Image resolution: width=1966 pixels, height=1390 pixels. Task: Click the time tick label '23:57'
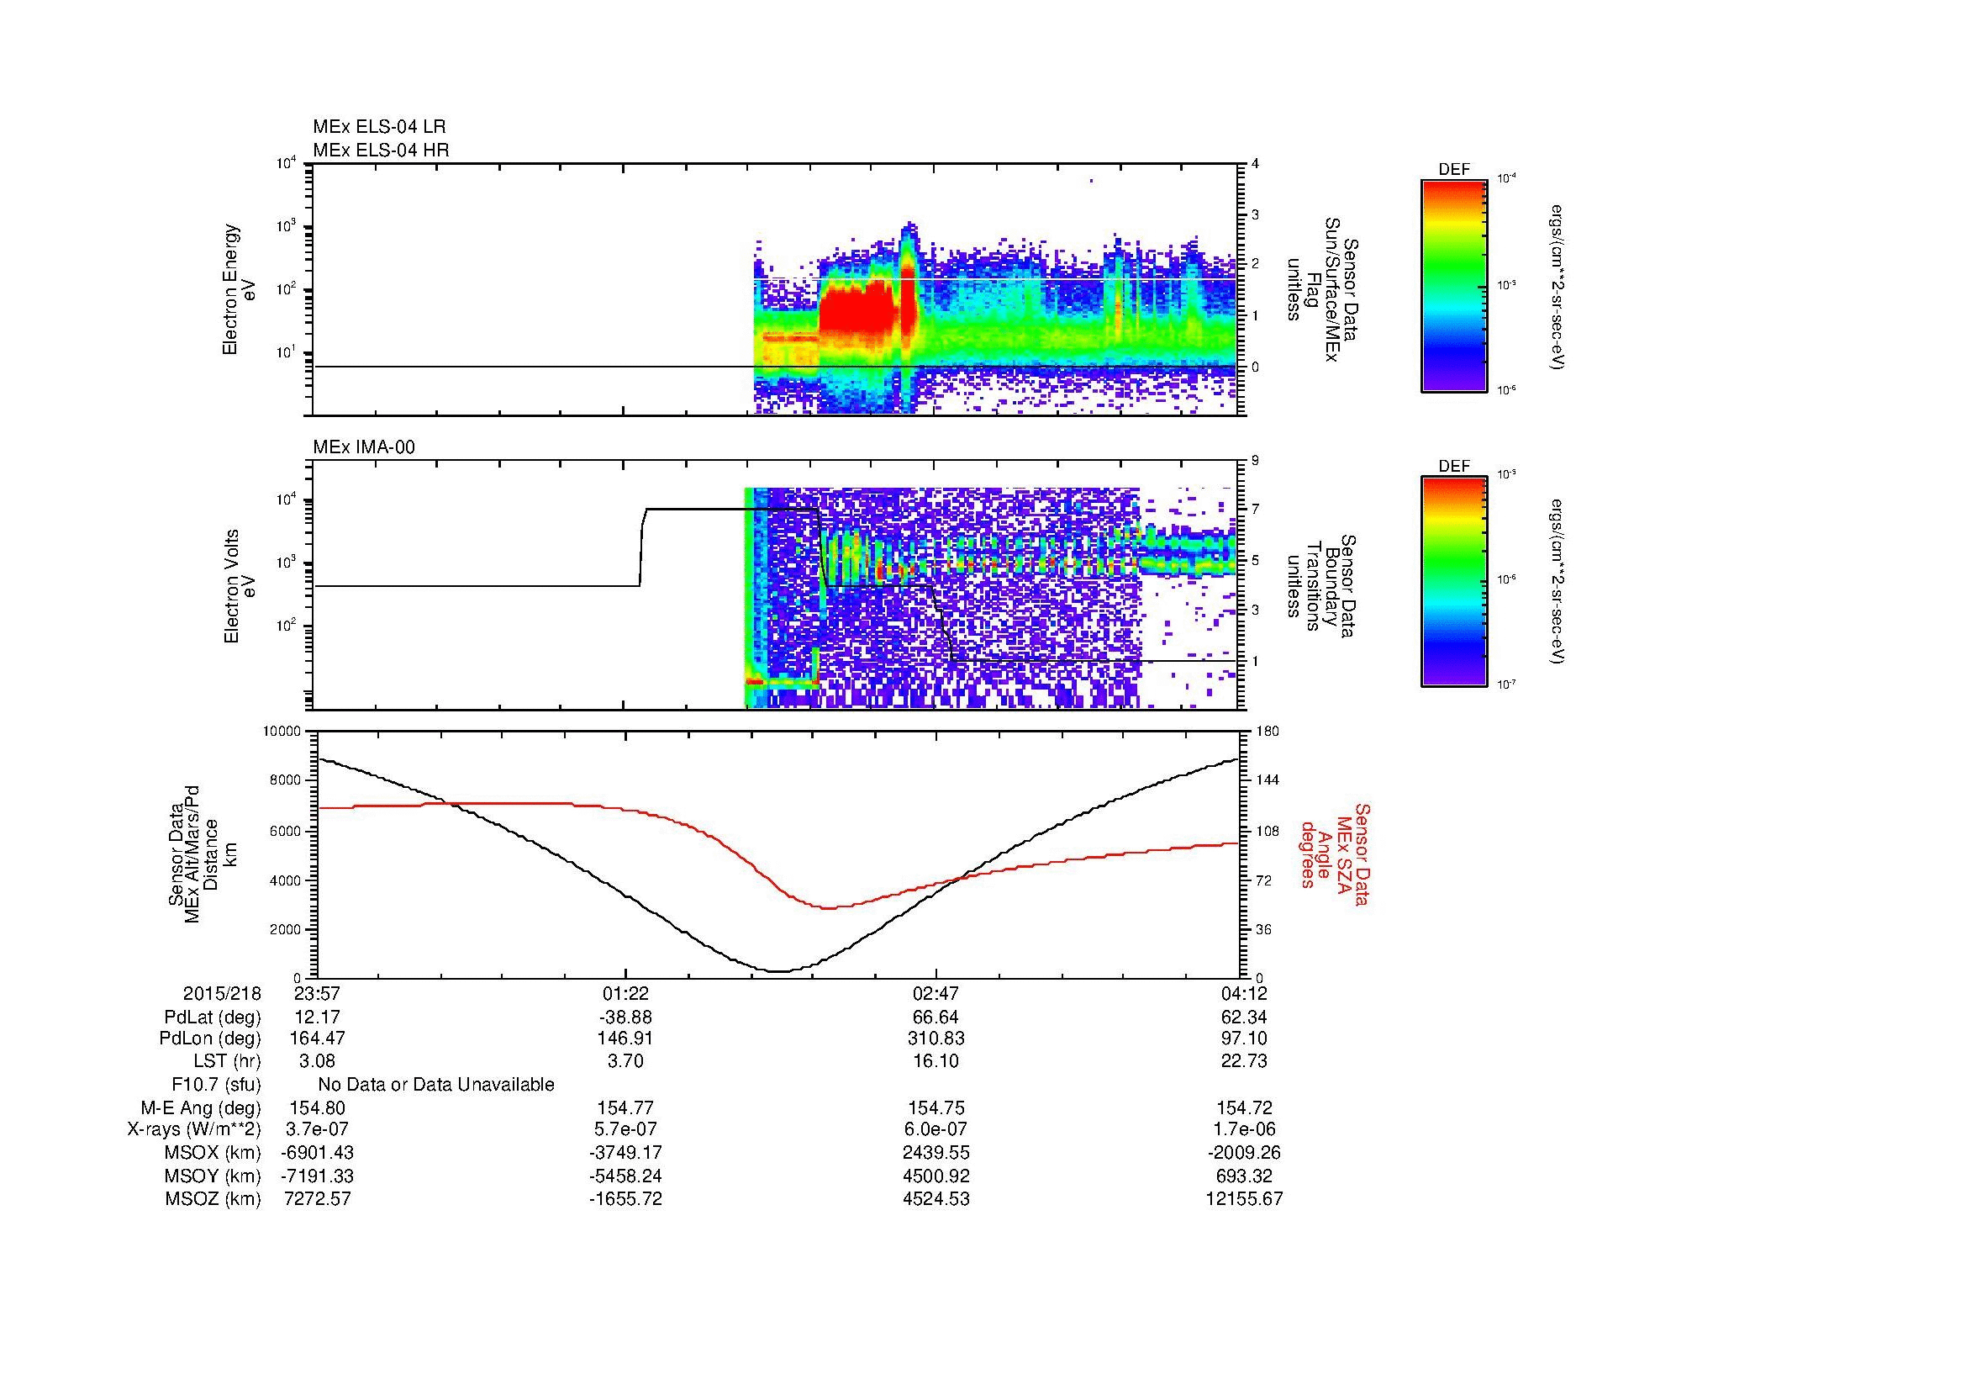click(318, 993)
